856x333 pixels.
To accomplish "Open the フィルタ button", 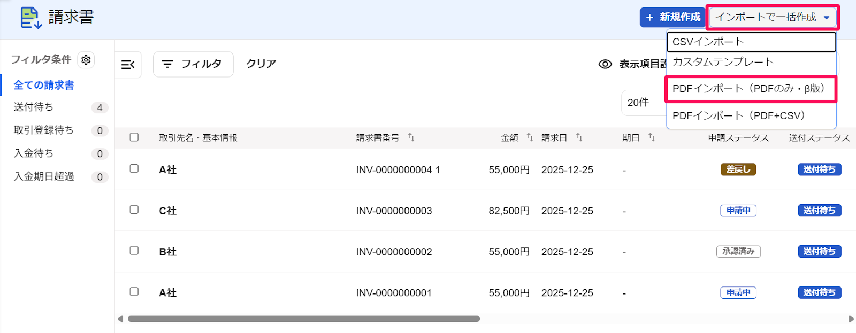I will [193, 64].
